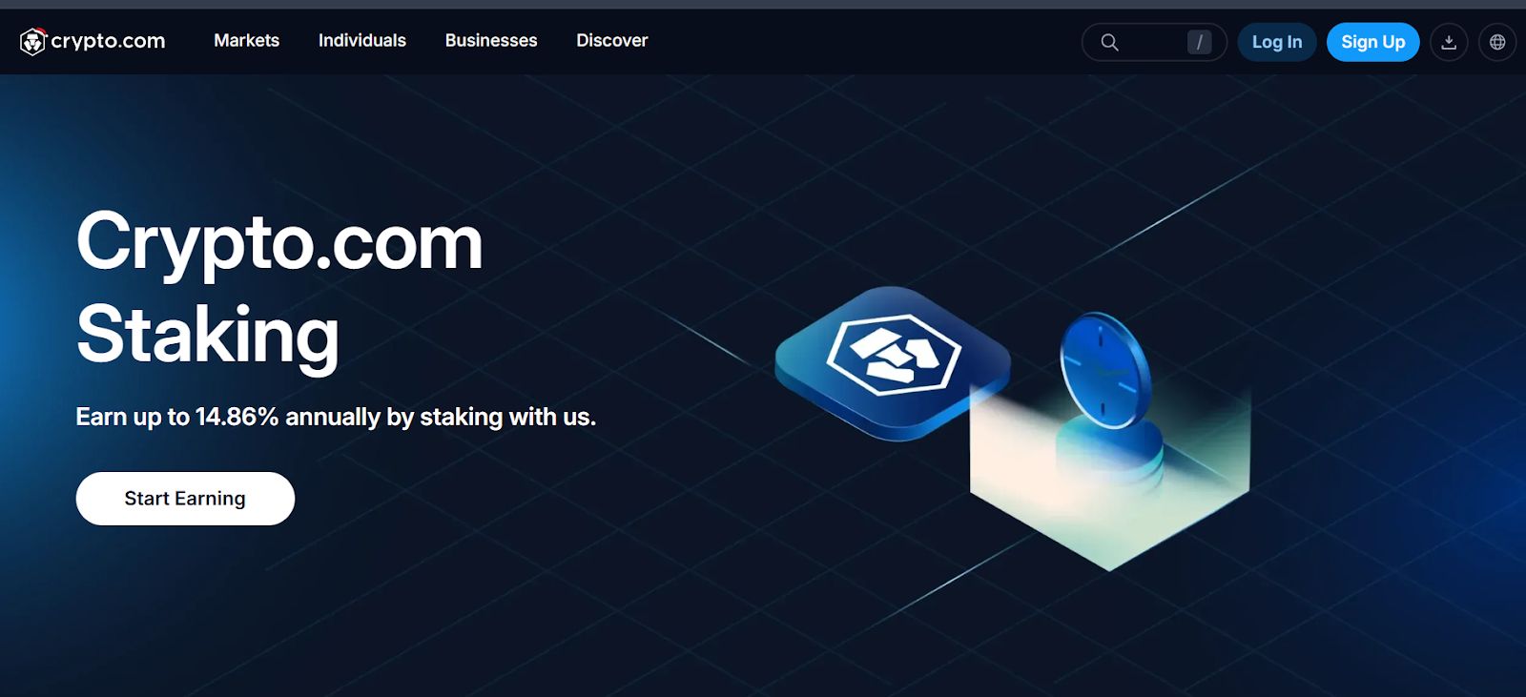This screenshot has height=697, width=1526.
Task: Click the Start Earning button
Action: pos(185,499)
